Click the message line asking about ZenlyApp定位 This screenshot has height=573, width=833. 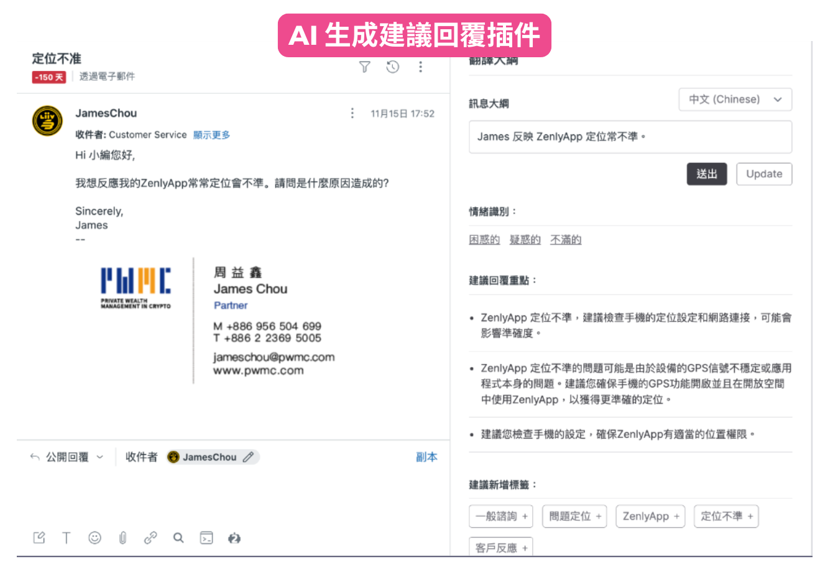point(232,184)
